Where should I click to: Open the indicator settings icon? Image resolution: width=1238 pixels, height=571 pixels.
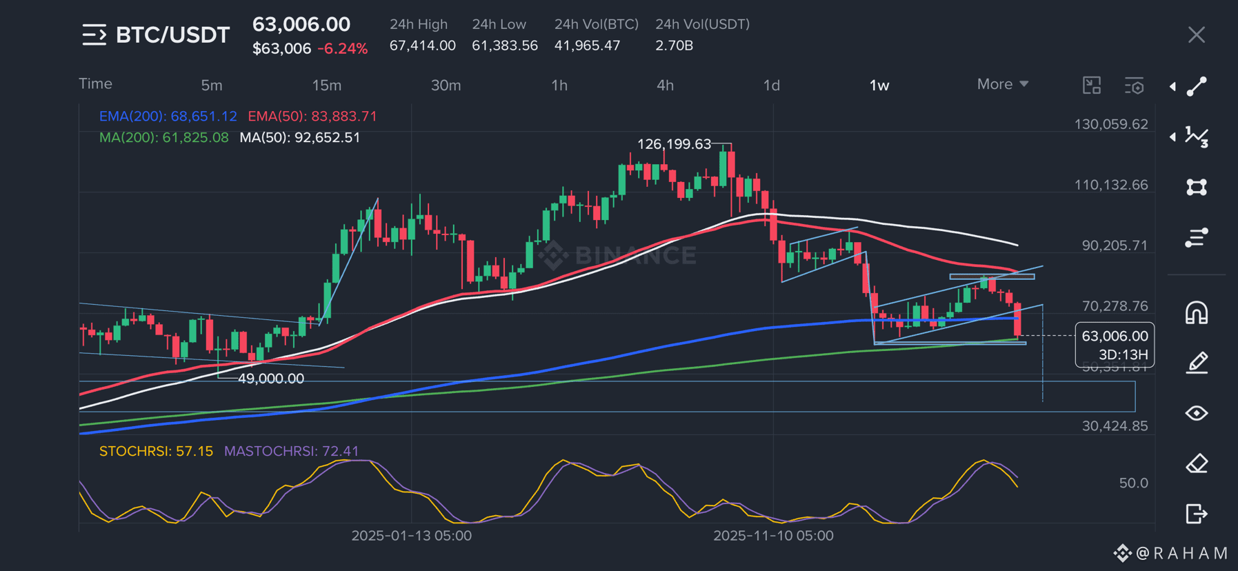[1135, 86]
